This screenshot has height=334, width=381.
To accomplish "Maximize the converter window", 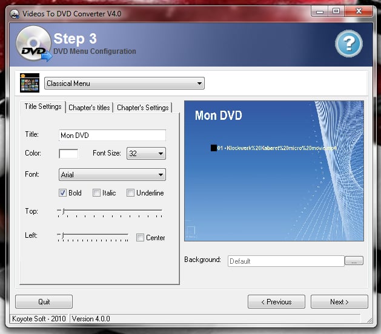I will pos(337,11).
